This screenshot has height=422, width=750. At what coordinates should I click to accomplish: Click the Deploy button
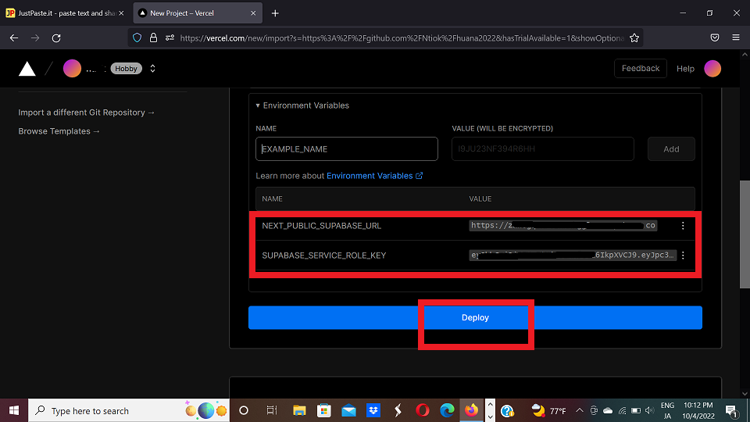475,318
